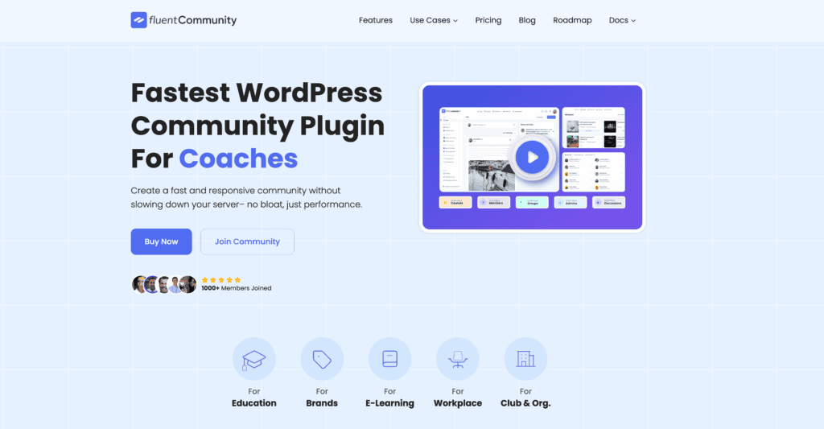This screenshot has height=429, width=824.
Task: Click the Join Community button
Action: 247,241
